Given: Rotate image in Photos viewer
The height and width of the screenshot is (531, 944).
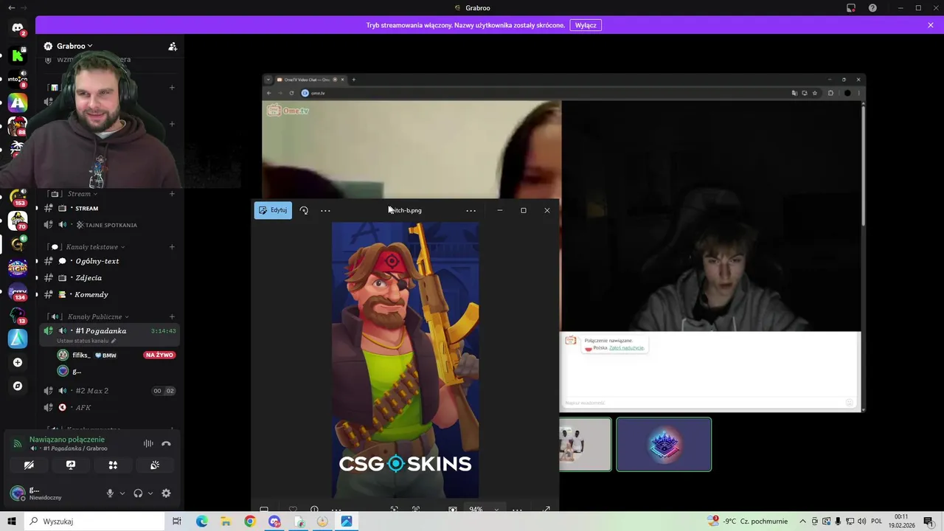Looking at the screenshot, I should point(304,210).
